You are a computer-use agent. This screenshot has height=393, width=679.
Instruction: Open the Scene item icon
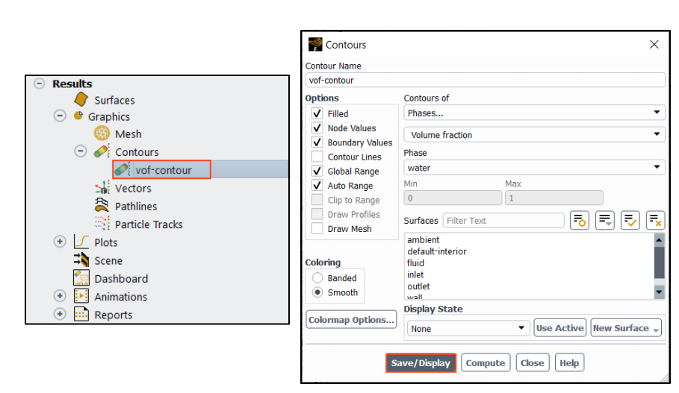pyautogui.click(x=81, y=260)
